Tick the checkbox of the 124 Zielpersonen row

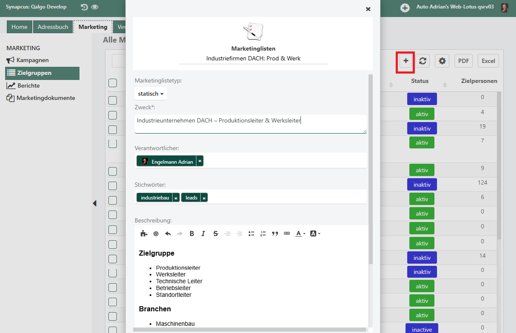[x=113, y=186]
